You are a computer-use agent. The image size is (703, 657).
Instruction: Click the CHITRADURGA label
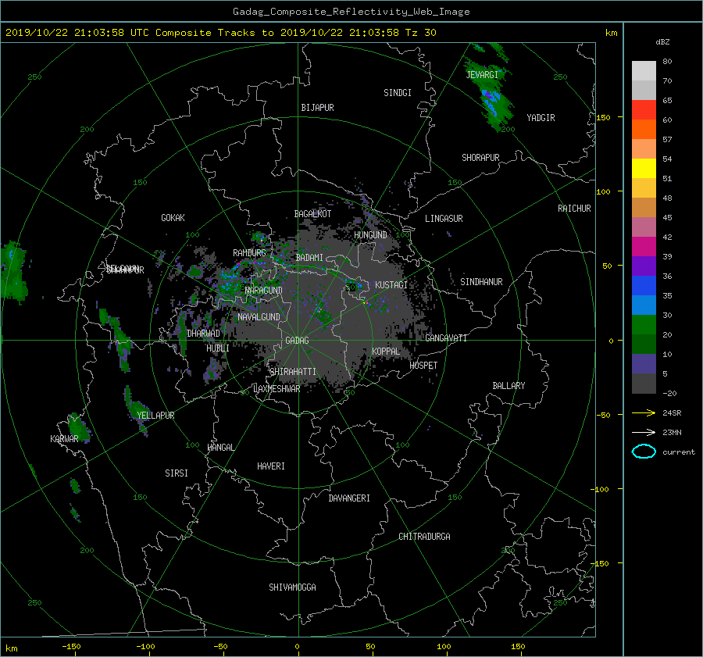tap(425, 537)
